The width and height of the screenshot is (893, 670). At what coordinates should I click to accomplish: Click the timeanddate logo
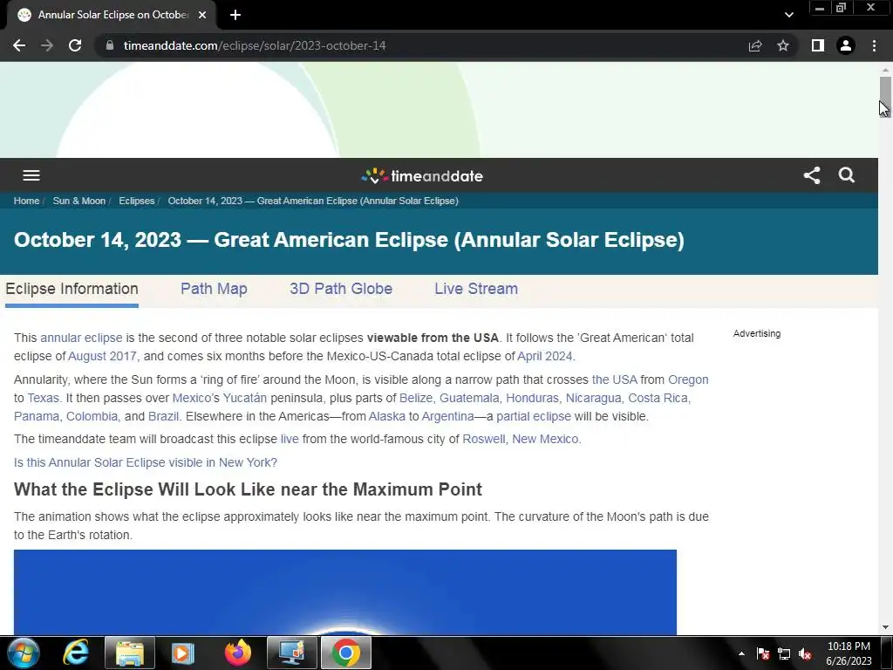pyautogui.click(x=422, y=176)
